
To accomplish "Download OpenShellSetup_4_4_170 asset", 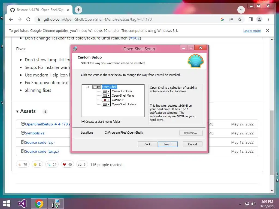I will [x=47, y=124].
